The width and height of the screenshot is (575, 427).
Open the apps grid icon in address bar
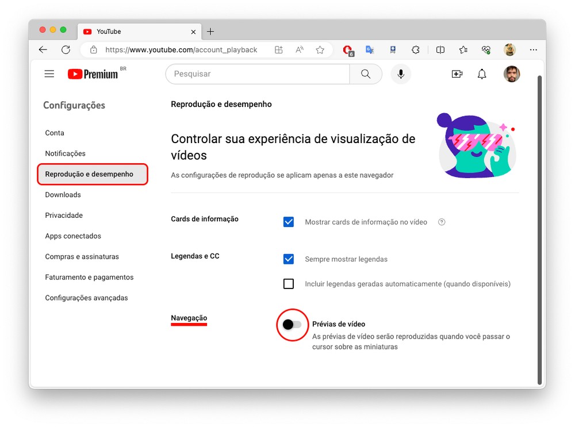tap(279, 50)
